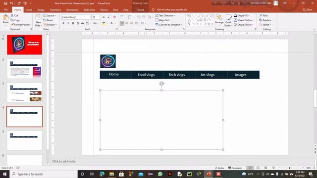
Task: Click the taskbar search box
Action: [x=44, y=174]
